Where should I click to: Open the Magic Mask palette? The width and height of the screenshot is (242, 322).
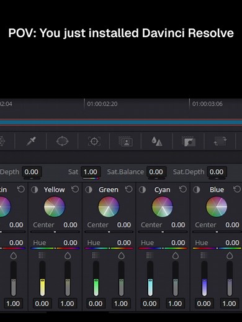coord(125,141)
